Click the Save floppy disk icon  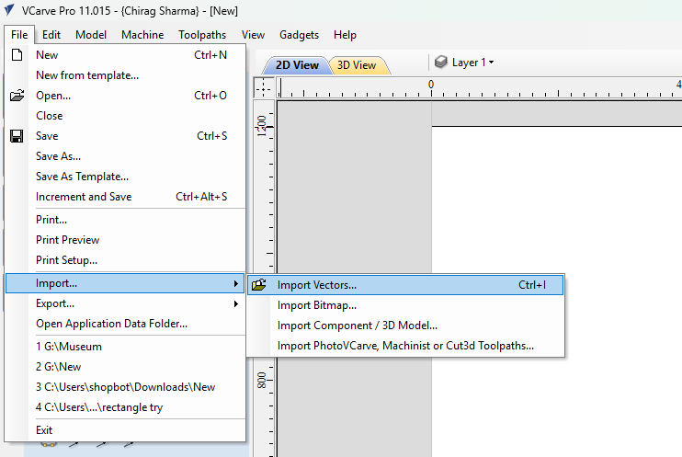17,136
